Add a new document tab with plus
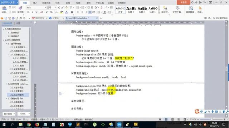This screenshot has width=229, height=128. [x=101, y=18]
